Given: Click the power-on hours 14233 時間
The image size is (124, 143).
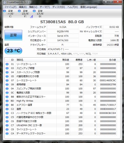Looking at the screenshot, I should coord(111,45).
